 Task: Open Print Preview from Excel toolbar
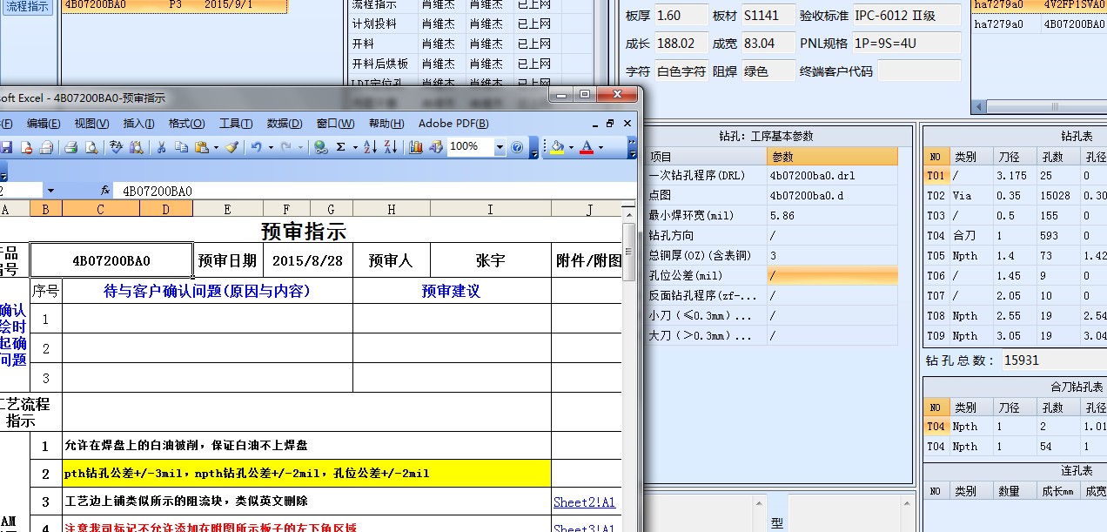click(91, 147)
